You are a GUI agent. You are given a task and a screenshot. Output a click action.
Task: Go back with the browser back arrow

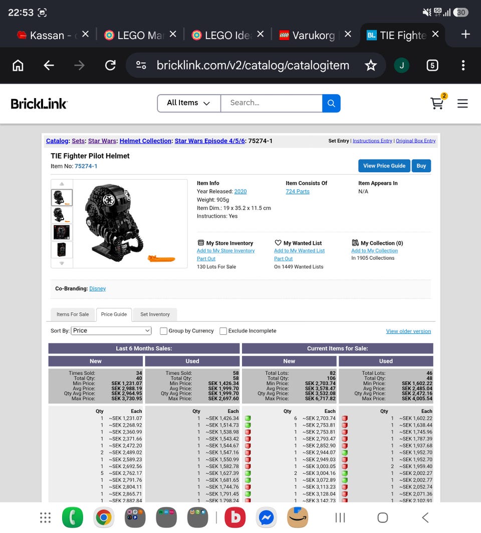pyautogui.click(x=49, y=65)
